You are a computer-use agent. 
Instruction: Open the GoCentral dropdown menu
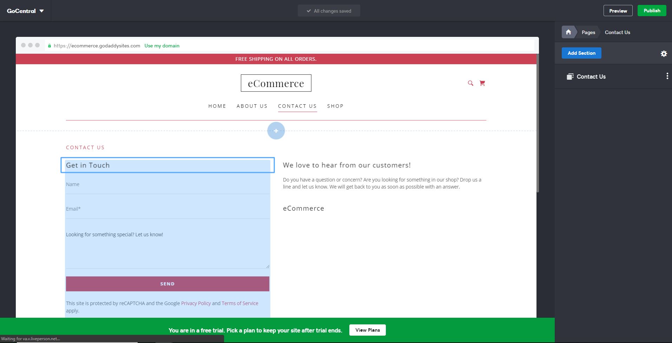25,11
